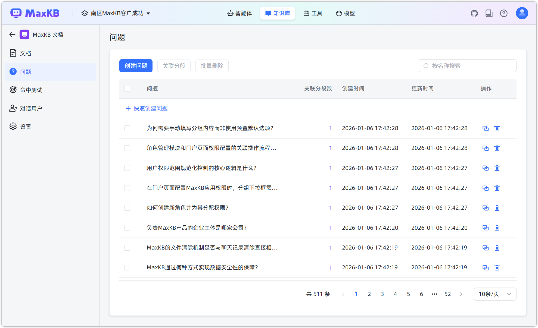The image size is (538, 328).
Task: Open the 对话用户 sidebar section
Action: click(x=31, y=108)
